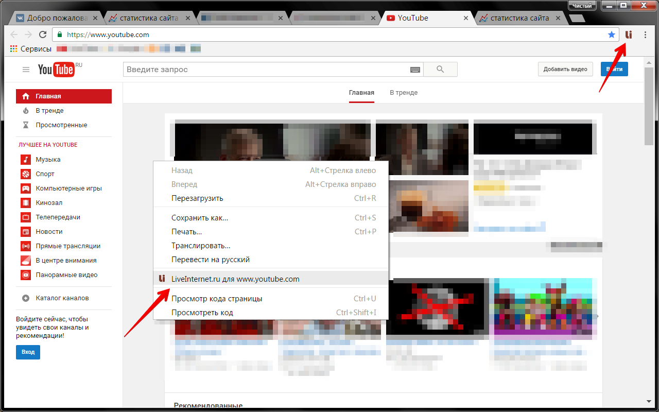The height and width of the screenshot is (412, 659).
Task: Click the address bar URL
Action: tap(108, 35)
